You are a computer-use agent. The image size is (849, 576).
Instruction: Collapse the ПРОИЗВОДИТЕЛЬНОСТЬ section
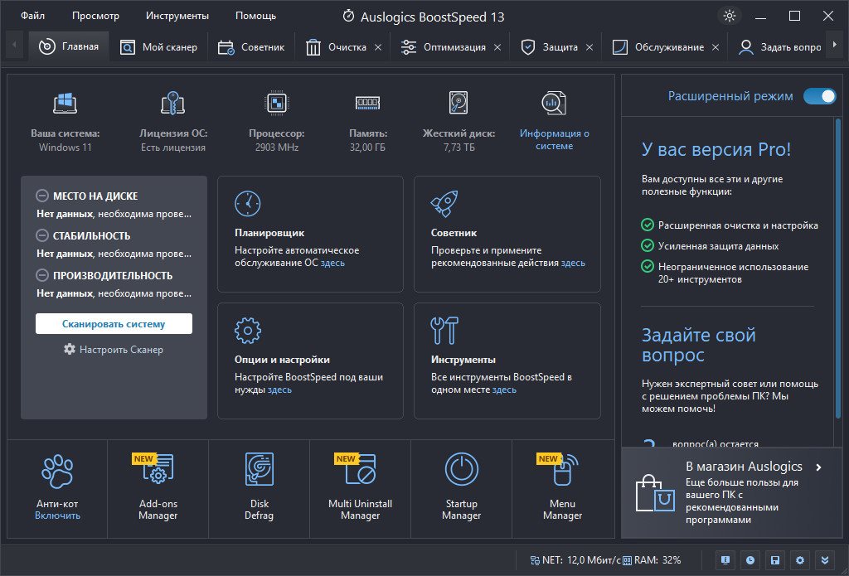coord(41,275)
